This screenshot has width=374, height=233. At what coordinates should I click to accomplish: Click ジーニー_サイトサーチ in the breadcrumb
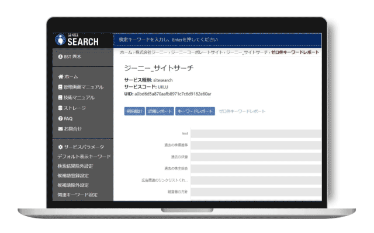(x=247, y=52)
